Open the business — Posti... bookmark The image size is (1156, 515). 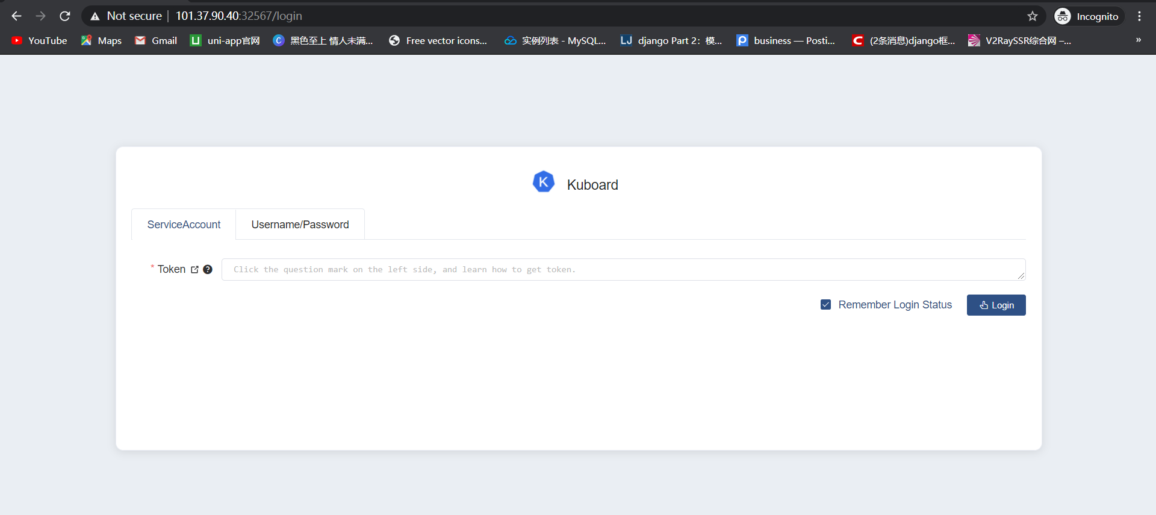tap(786, 40)
